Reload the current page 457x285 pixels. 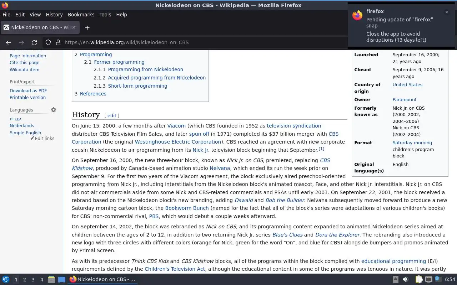[x=34, y=42]
